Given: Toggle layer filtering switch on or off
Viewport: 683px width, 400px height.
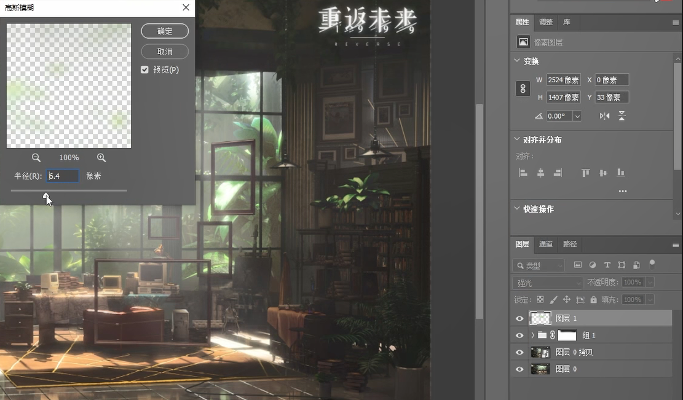Looking at the screenshot, I should coord(652,264).
